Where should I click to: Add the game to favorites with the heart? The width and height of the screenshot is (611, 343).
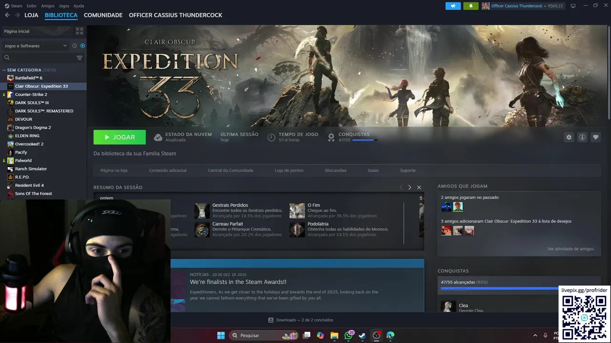596,137
